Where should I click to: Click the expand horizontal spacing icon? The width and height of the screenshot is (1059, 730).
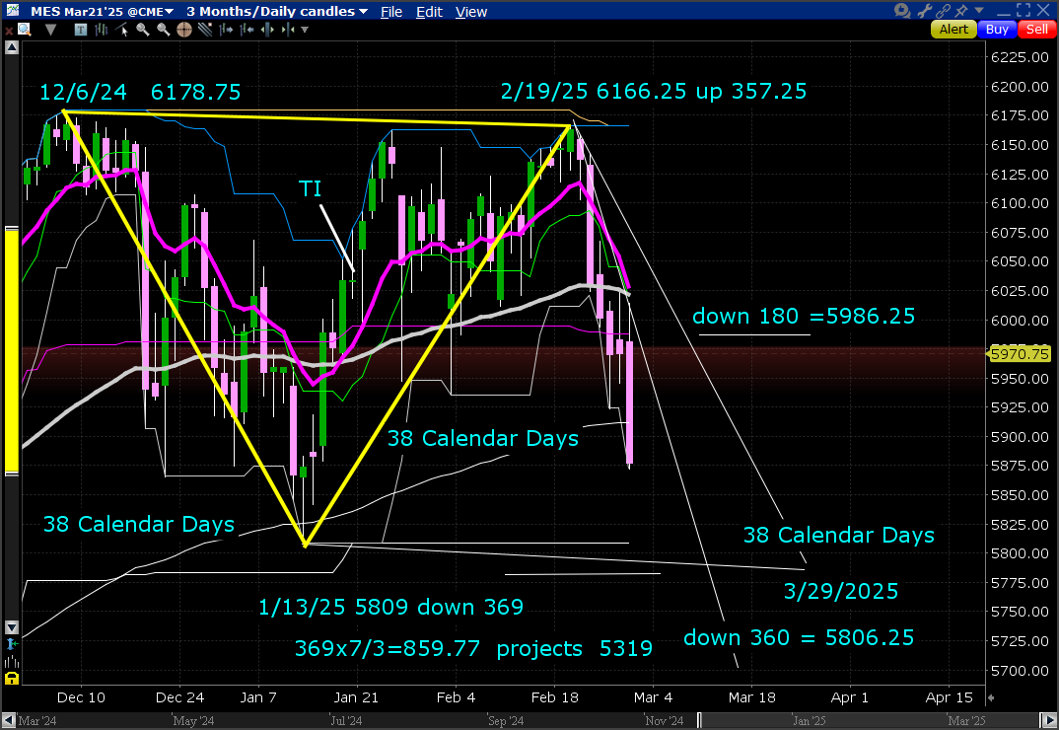point(267,30)
